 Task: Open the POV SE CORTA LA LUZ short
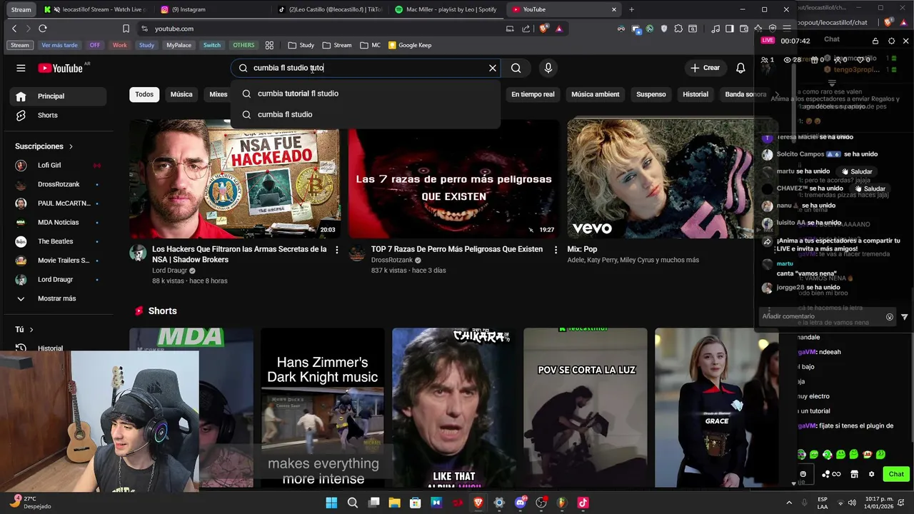[586, 408]
